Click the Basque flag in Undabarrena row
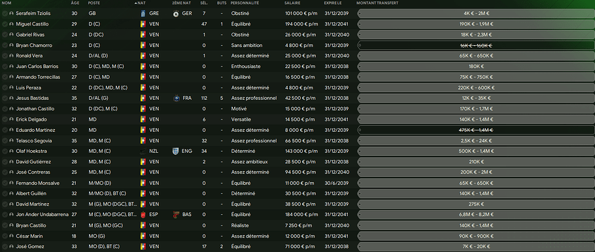This screenshot has width=595, height=252. tap(175, 215)
